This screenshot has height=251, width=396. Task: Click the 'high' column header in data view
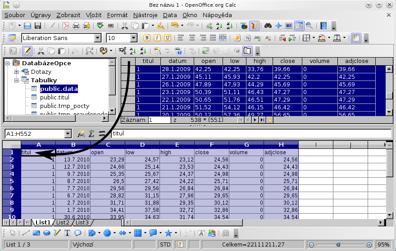259,61
